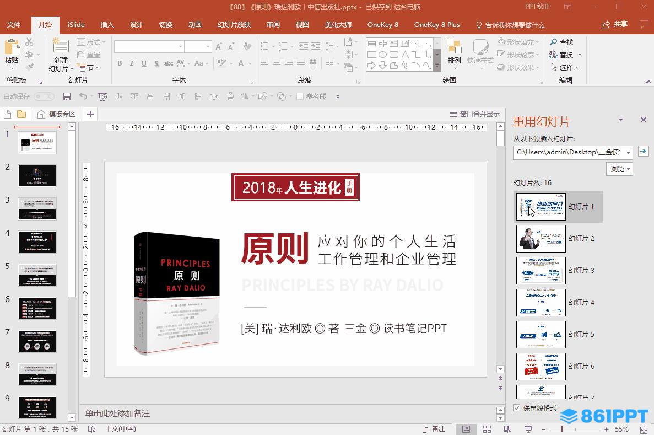Select slide 4 thumbnail in slide panel
This screenshot has width=654, height=435.
(37, 242)
